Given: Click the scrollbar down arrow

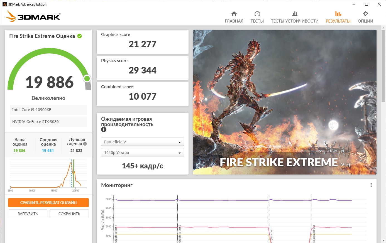Looking at the screenshot, I should [x=383, y=240].
